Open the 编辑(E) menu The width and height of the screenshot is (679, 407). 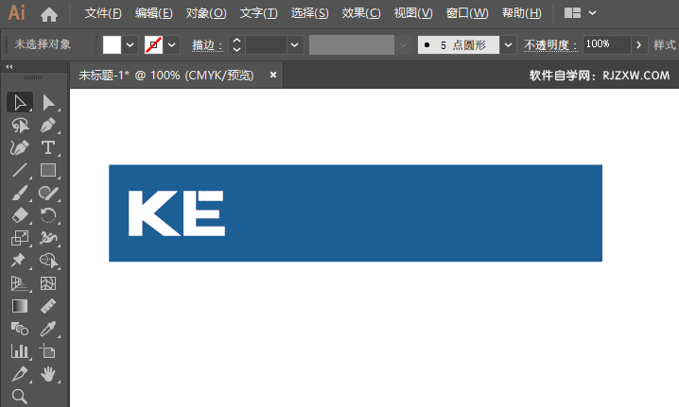tap(153, 13)
